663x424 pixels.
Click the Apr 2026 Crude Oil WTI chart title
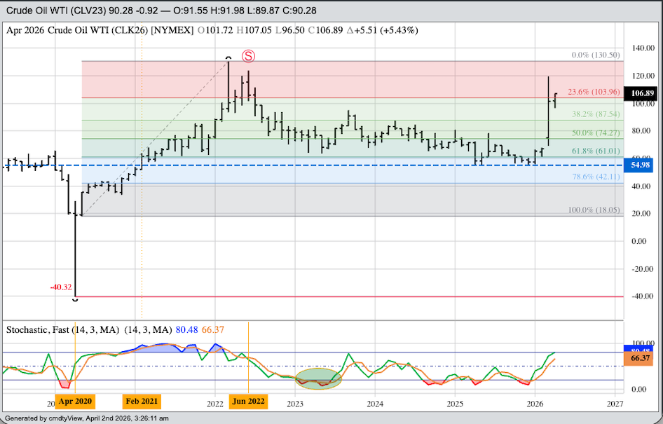click(100, 30)
